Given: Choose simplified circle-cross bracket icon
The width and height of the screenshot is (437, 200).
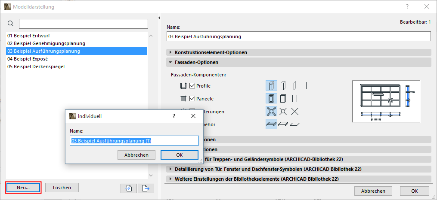Looking at the screenshot, I should 283,112.
